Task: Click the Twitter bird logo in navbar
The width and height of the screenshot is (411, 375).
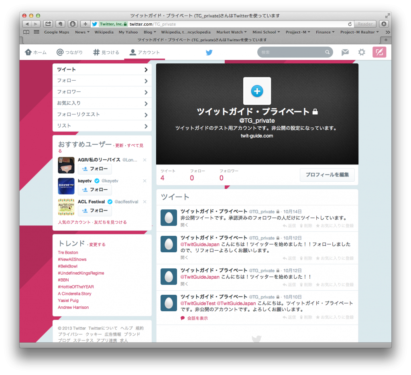Action: (209, 53)
